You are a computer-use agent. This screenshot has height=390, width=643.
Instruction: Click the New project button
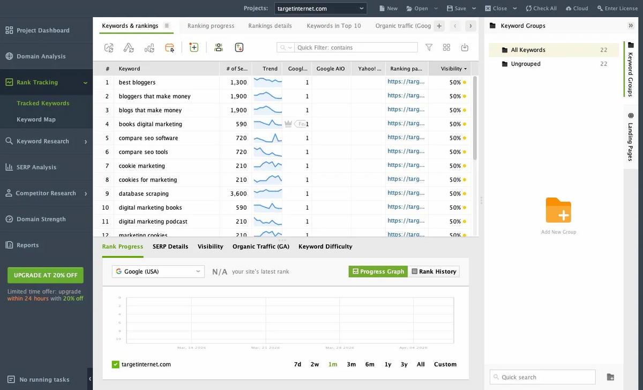point(388,8)
